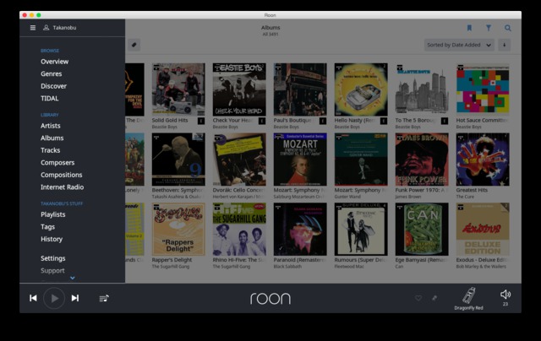Image resolution: width=541 pixels, height=341 pixels.
Task: Open the Rapper's Delight album cover
Action: [178, 229]
